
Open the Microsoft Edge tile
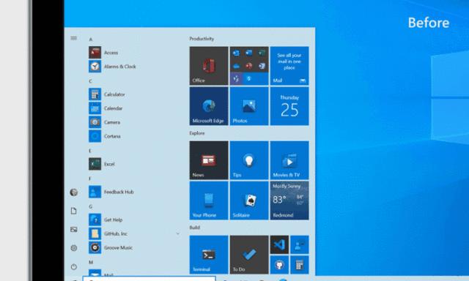point(209,106)
